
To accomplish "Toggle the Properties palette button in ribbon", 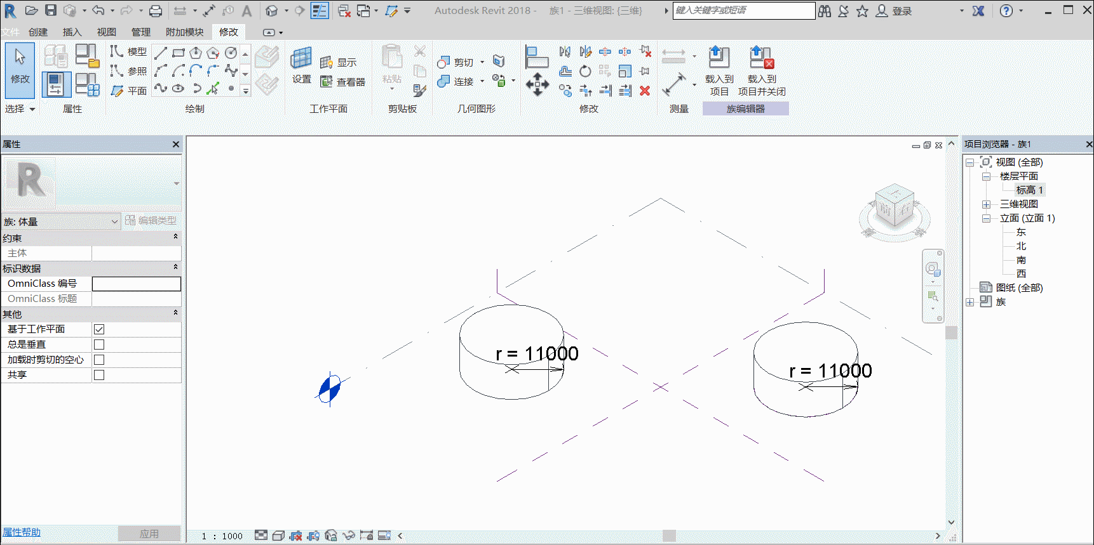I will coord(56,84).
